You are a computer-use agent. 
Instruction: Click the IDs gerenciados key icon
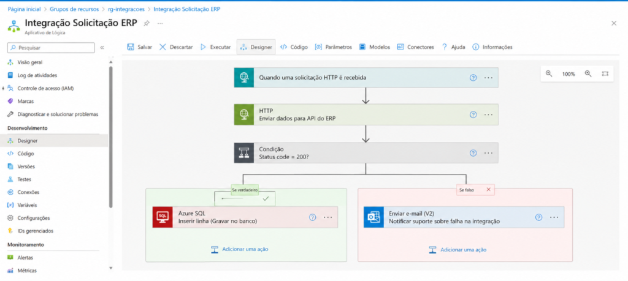coord(10,231)
